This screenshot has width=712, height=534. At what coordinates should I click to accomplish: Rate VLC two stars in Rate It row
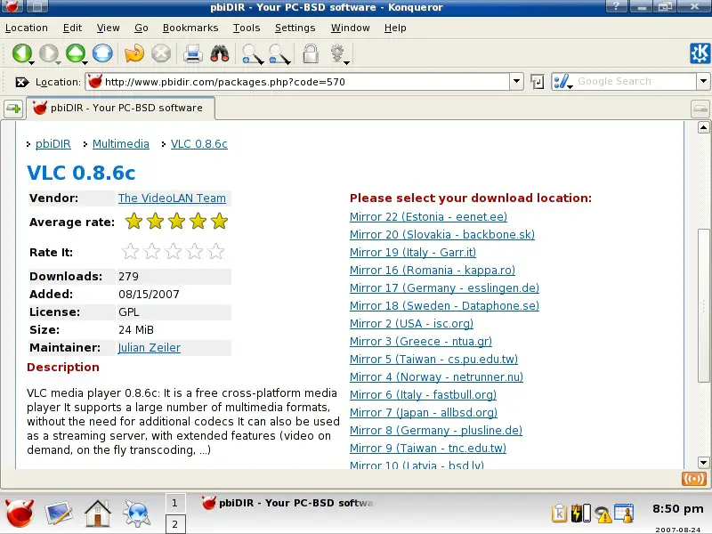click(x=151, y=251)
